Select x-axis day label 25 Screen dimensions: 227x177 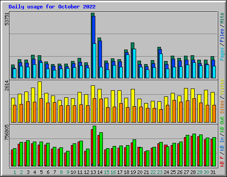[x=173, y=172]
